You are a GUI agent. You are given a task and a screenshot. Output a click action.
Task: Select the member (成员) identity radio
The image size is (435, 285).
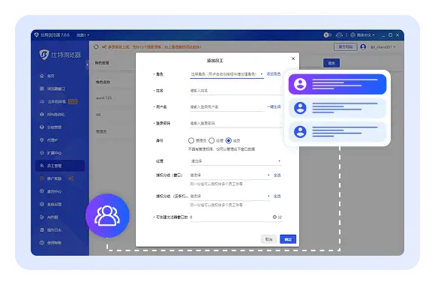(x=228, y=140)
